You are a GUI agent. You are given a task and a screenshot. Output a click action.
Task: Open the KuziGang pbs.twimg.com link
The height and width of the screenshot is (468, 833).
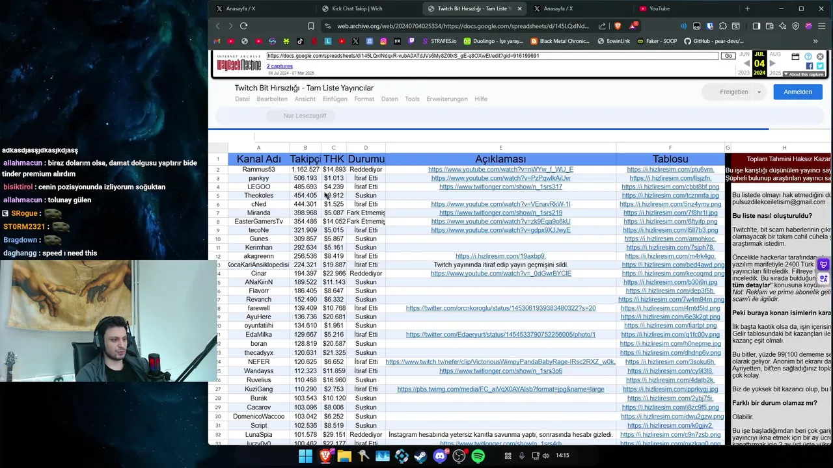[x=500, y=389]
